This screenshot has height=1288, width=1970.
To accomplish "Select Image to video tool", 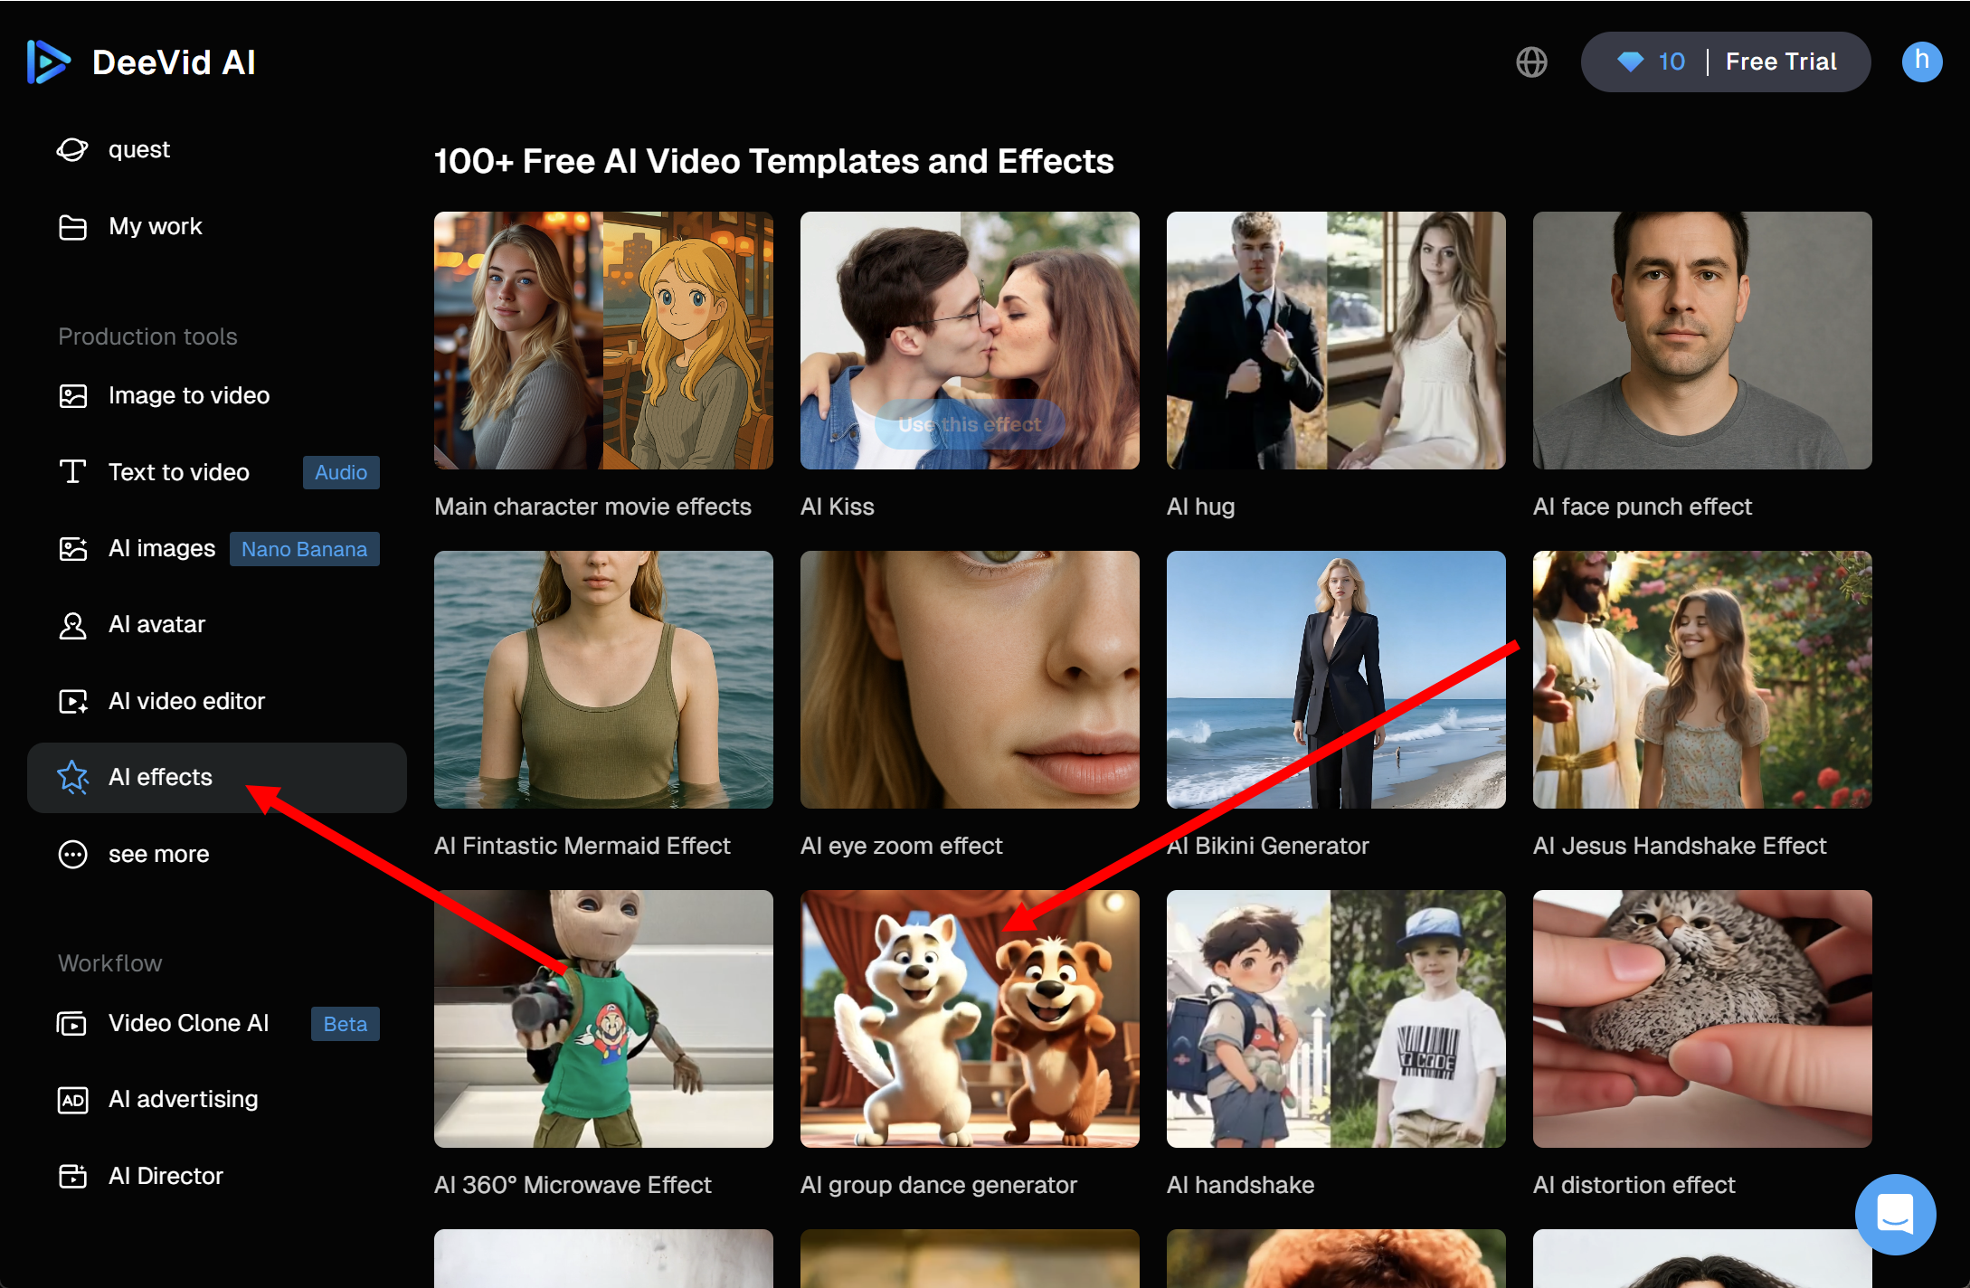I will pyautogui.click(x=188, y=395).
